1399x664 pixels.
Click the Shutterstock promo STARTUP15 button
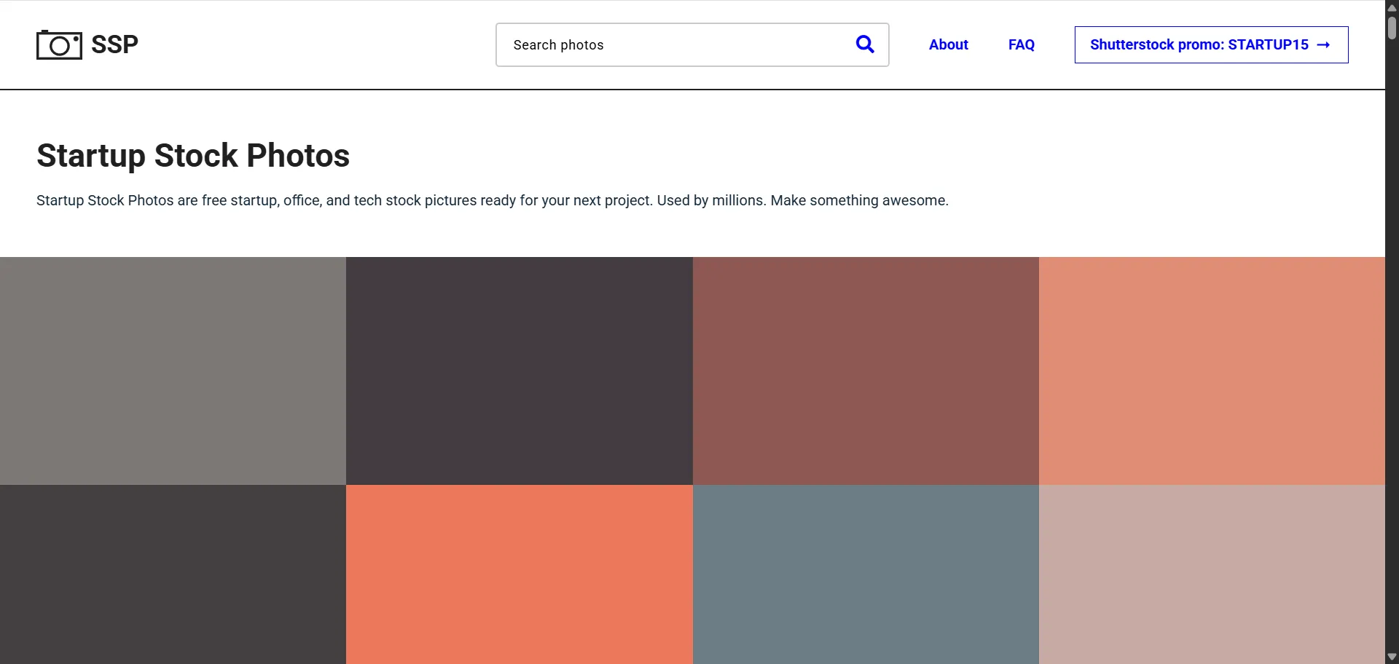1211,44
